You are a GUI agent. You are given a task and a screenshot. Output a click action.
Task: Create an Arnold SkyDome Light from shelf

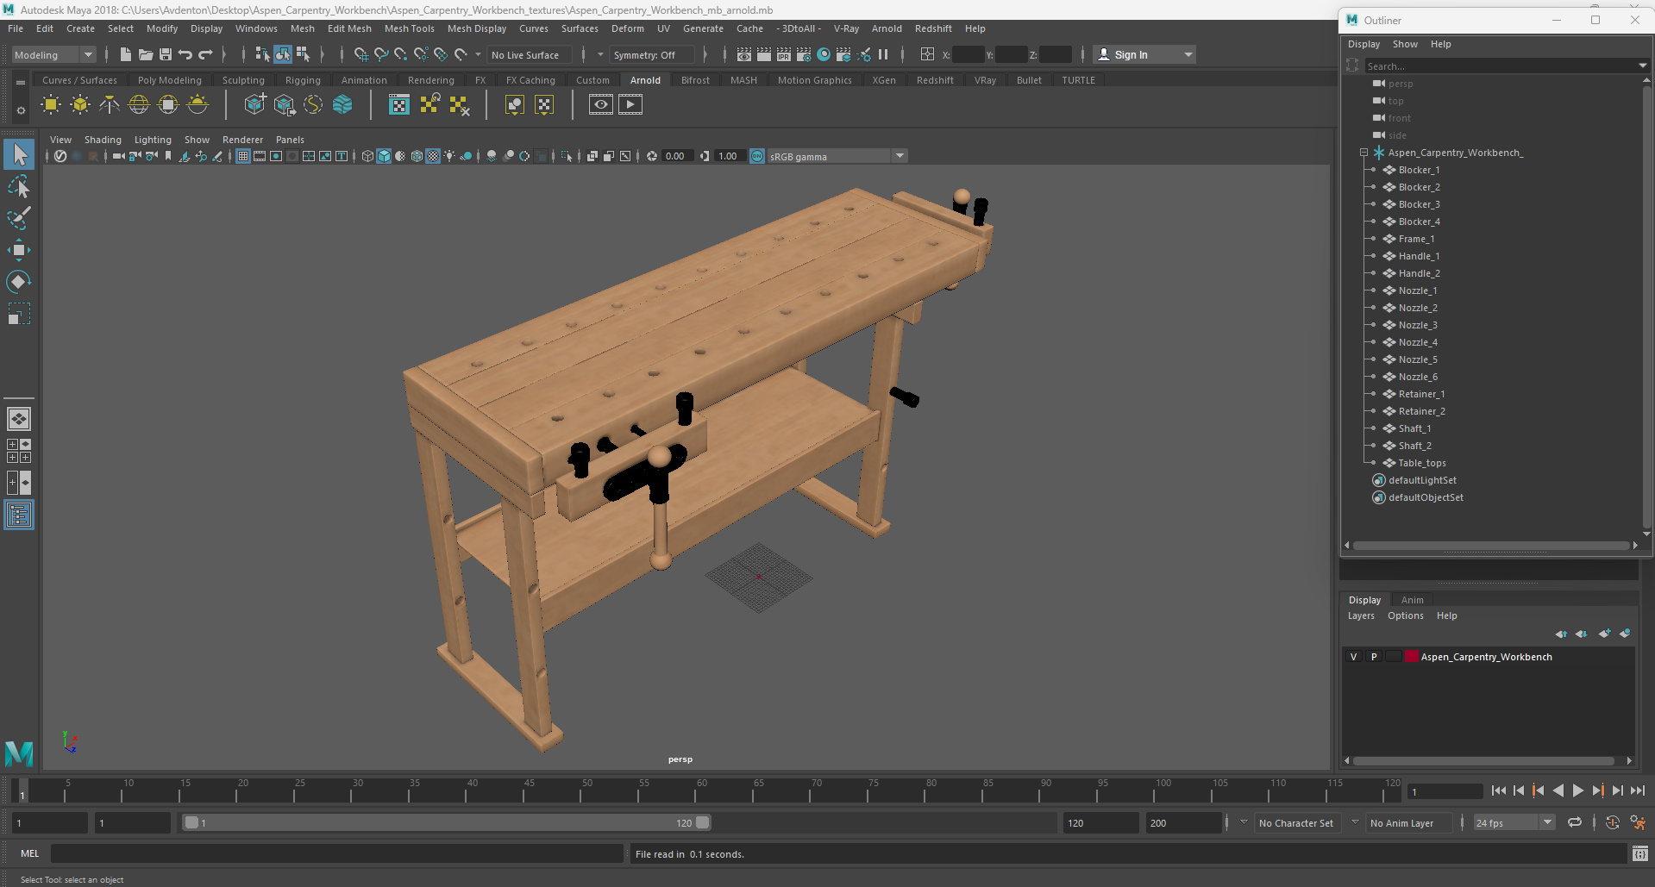139,105
